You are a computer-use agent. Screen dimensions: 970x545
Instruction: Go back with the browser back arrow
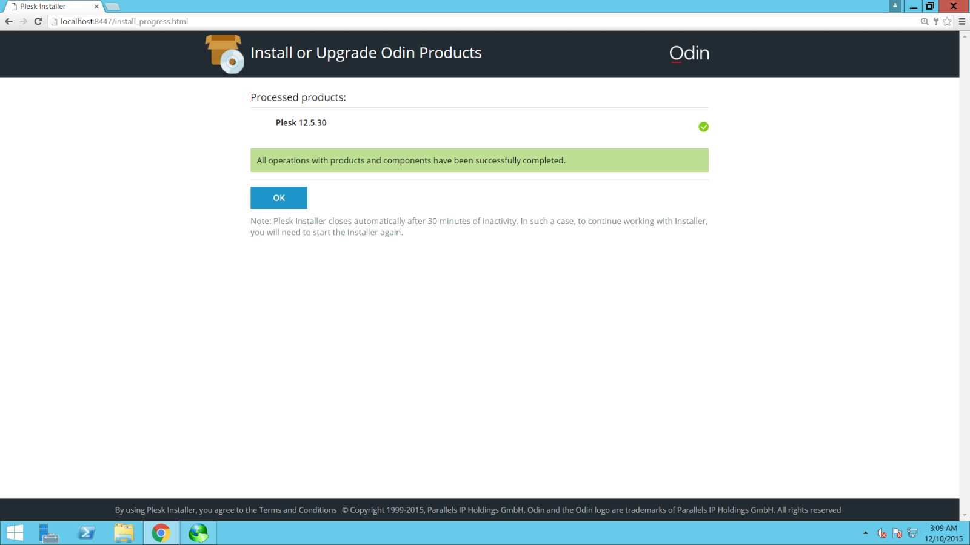click(x=8, y=21)
